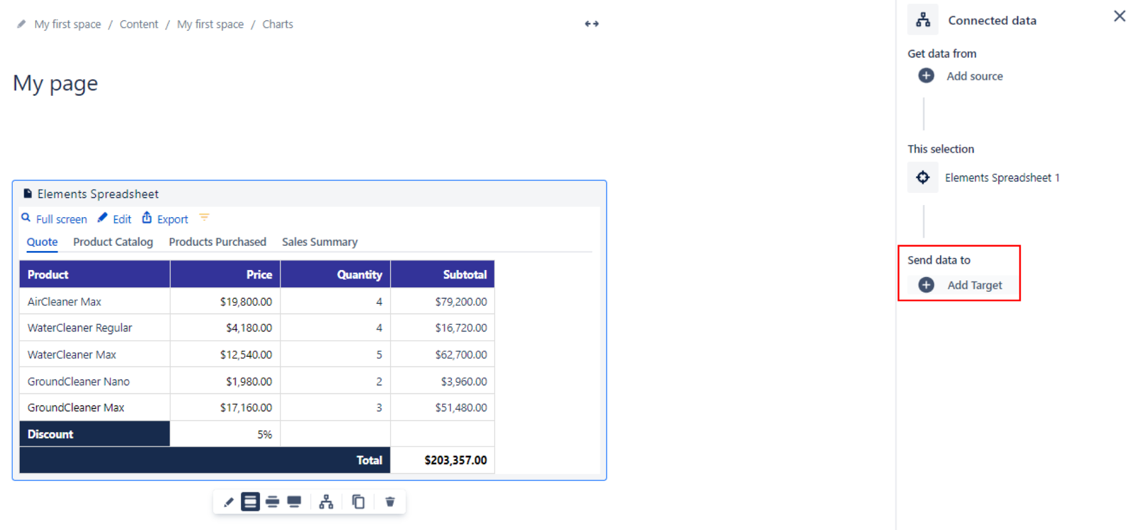Screen dimensions: 1130x530
Task: Open the Content breadcrumb link
Action: point(139,24)
